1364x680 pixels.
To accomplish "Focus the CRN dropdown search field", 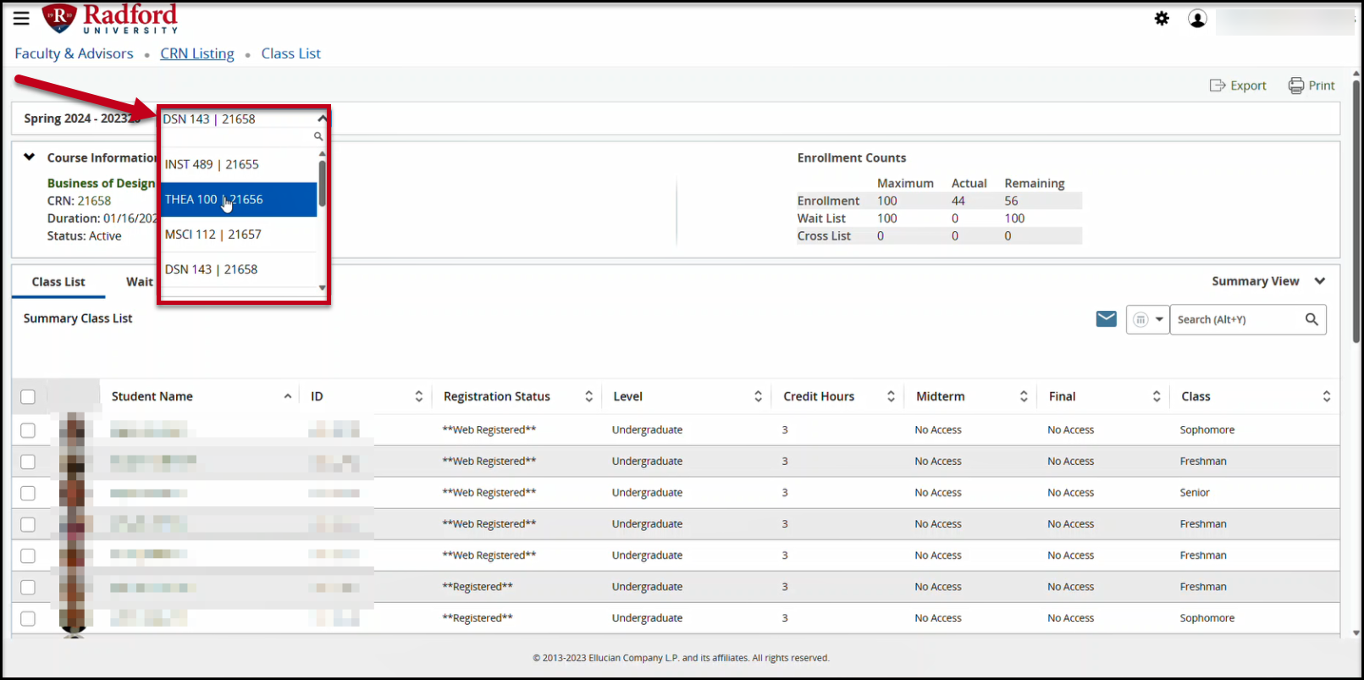I will 237,136.
